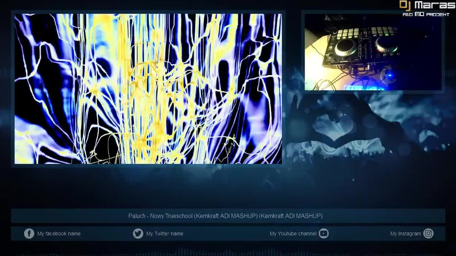Viewport: 456px width, 256px height.
Task: Click the audio waveform strip at the bottom
Action: tap(228, 252)
